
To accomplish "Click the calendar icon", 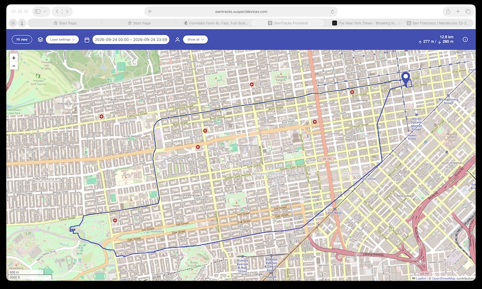I will click(87, 39).
